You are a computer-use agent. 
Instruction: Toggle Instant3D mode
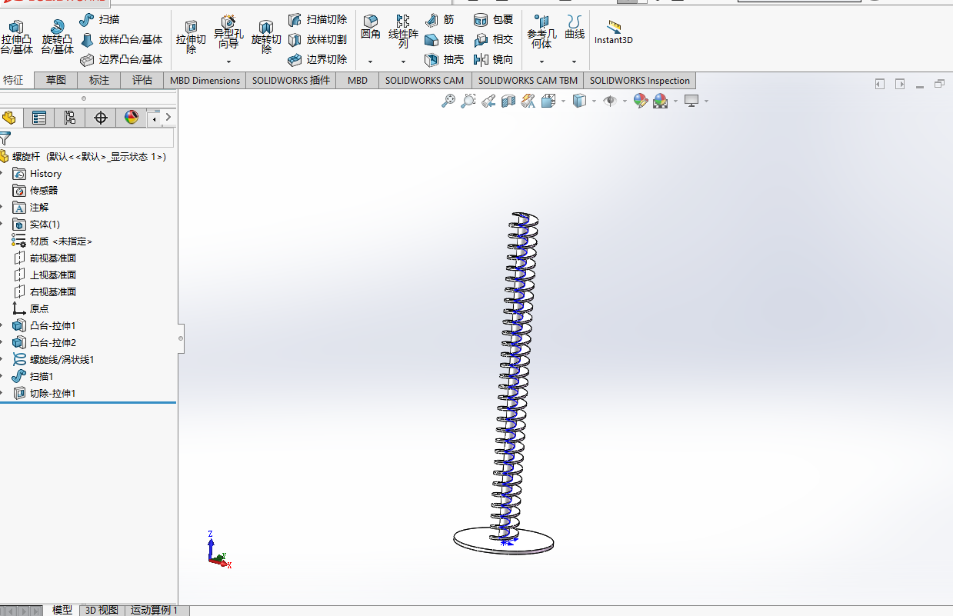pyautogui.click(x=613, y=32)
